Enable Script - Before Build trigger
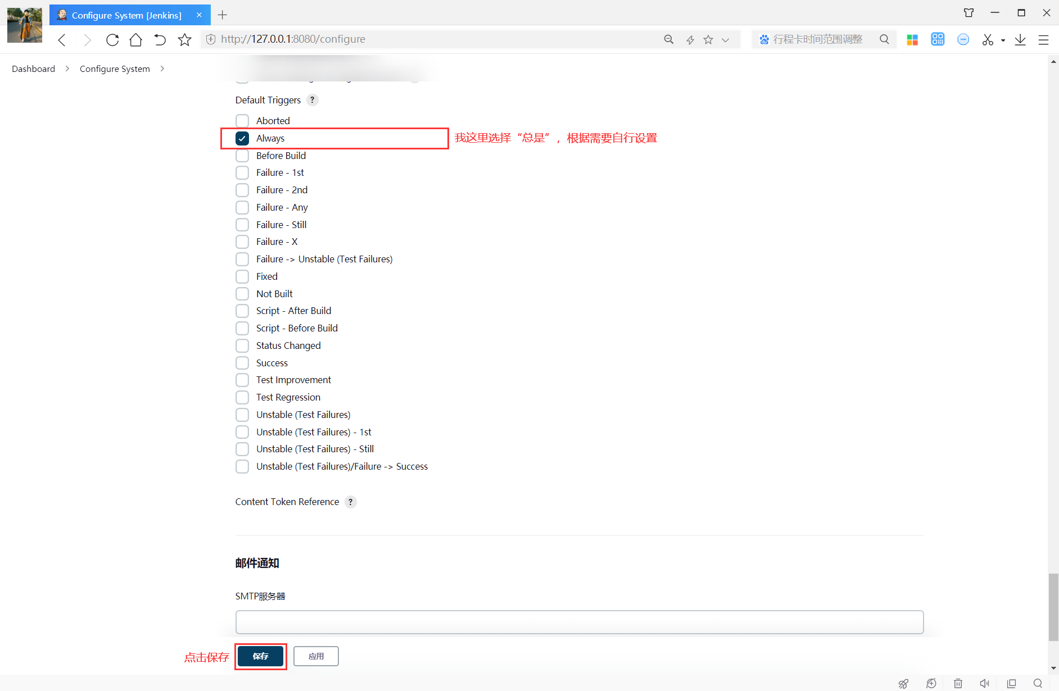 (x=242, y=328)
